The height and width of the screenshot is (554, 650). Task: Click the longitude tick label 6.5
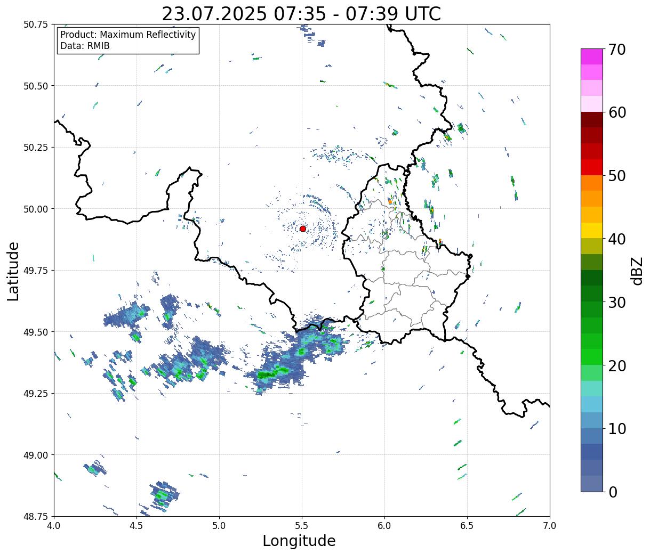pos(467,526)
